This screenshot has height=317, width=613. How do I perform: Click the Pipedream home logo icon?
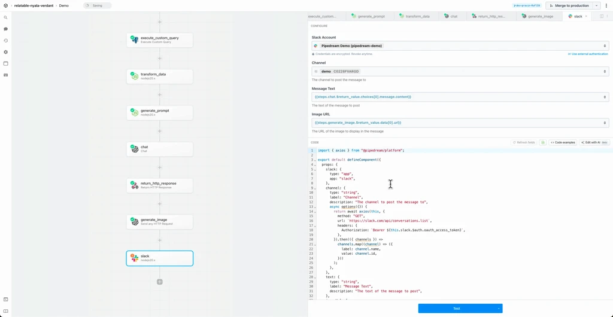5,5
